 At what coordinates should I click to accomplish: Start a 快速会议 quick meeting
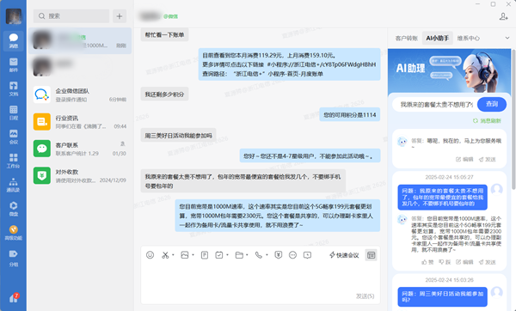344,255
